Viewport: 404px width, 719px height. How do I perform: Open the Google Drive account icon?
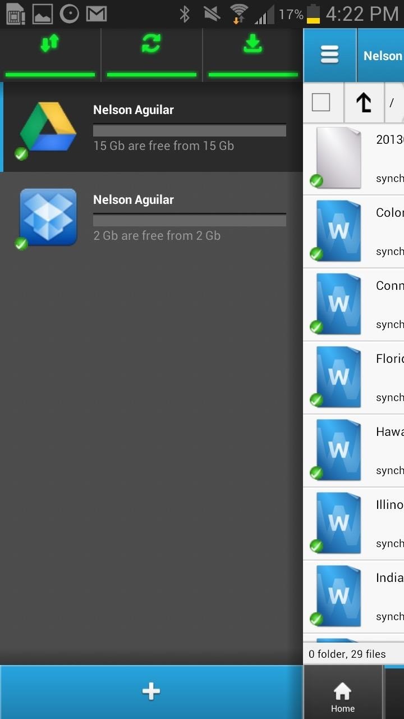click(48, 128)
